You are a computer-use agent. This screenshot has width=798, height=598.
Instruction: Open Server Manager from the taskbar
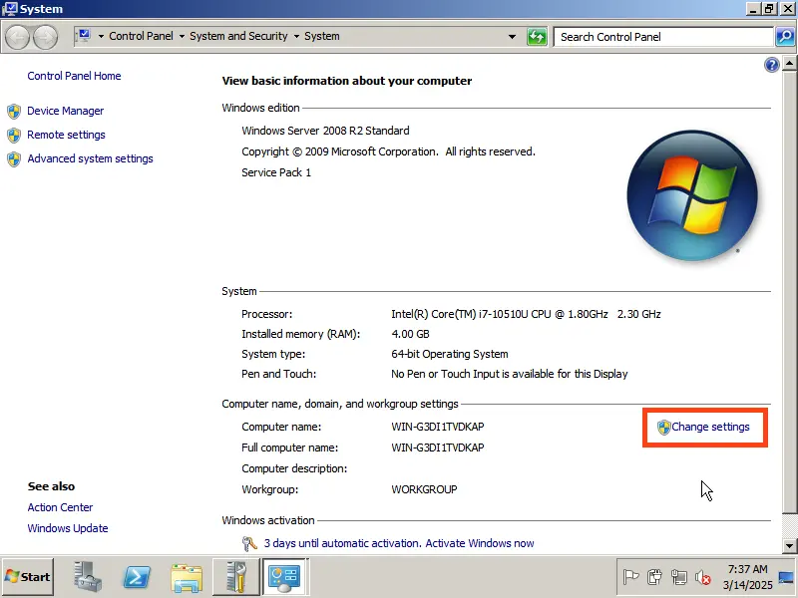(x=87, y=577)
